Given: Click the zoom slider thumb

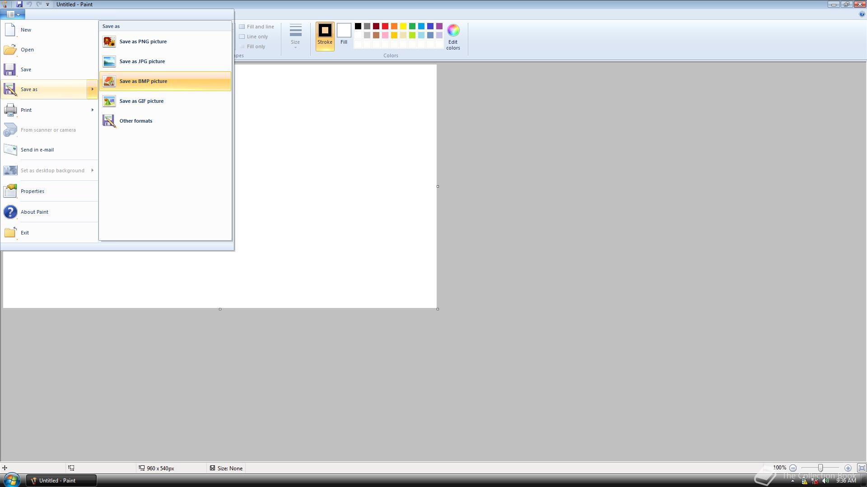Looking at the screenshot, I should click(x=820, y=468).
